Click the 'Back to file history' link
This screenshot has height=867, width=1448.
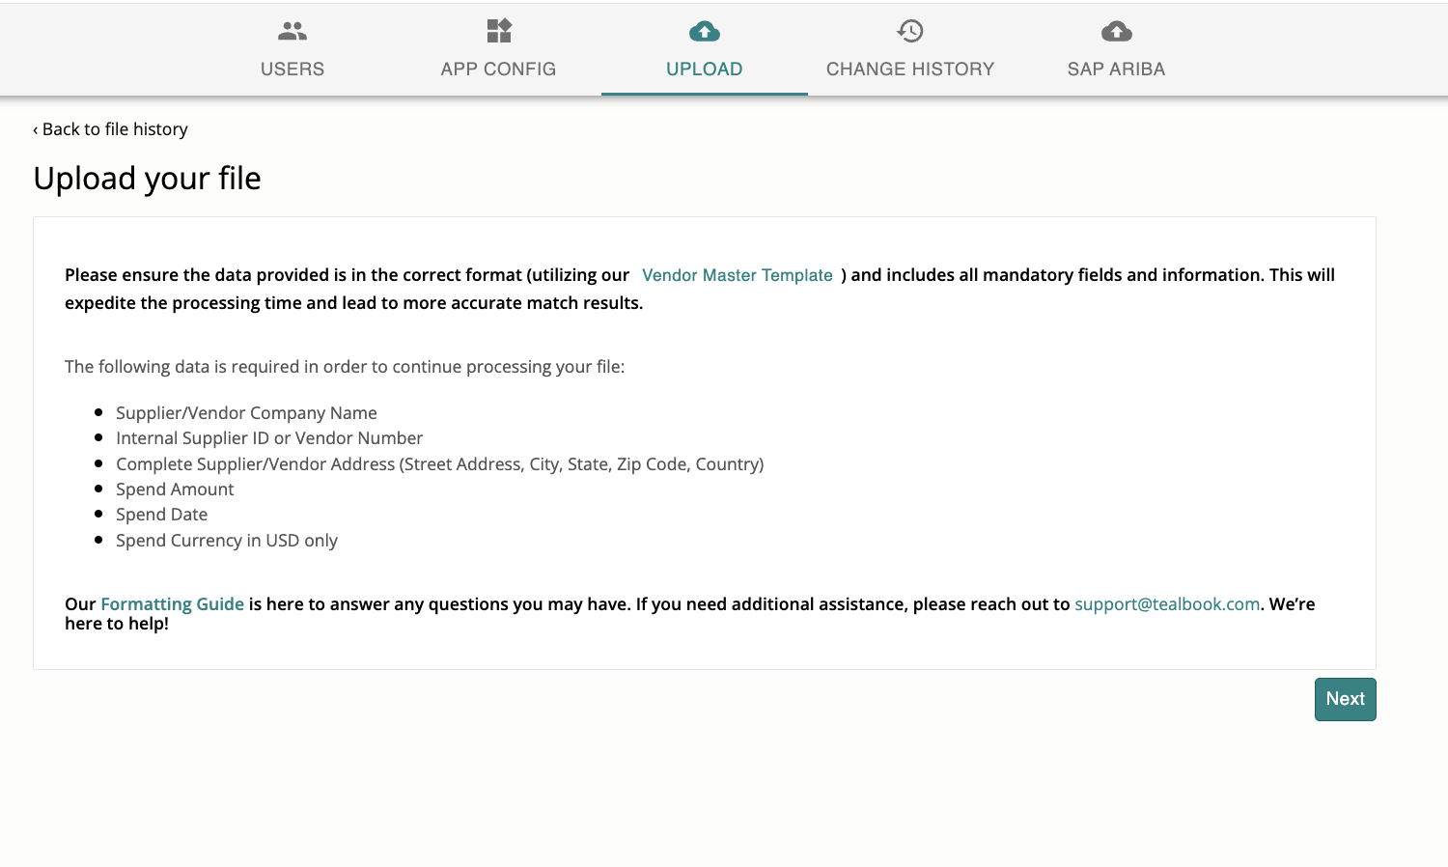click(115, 129)
